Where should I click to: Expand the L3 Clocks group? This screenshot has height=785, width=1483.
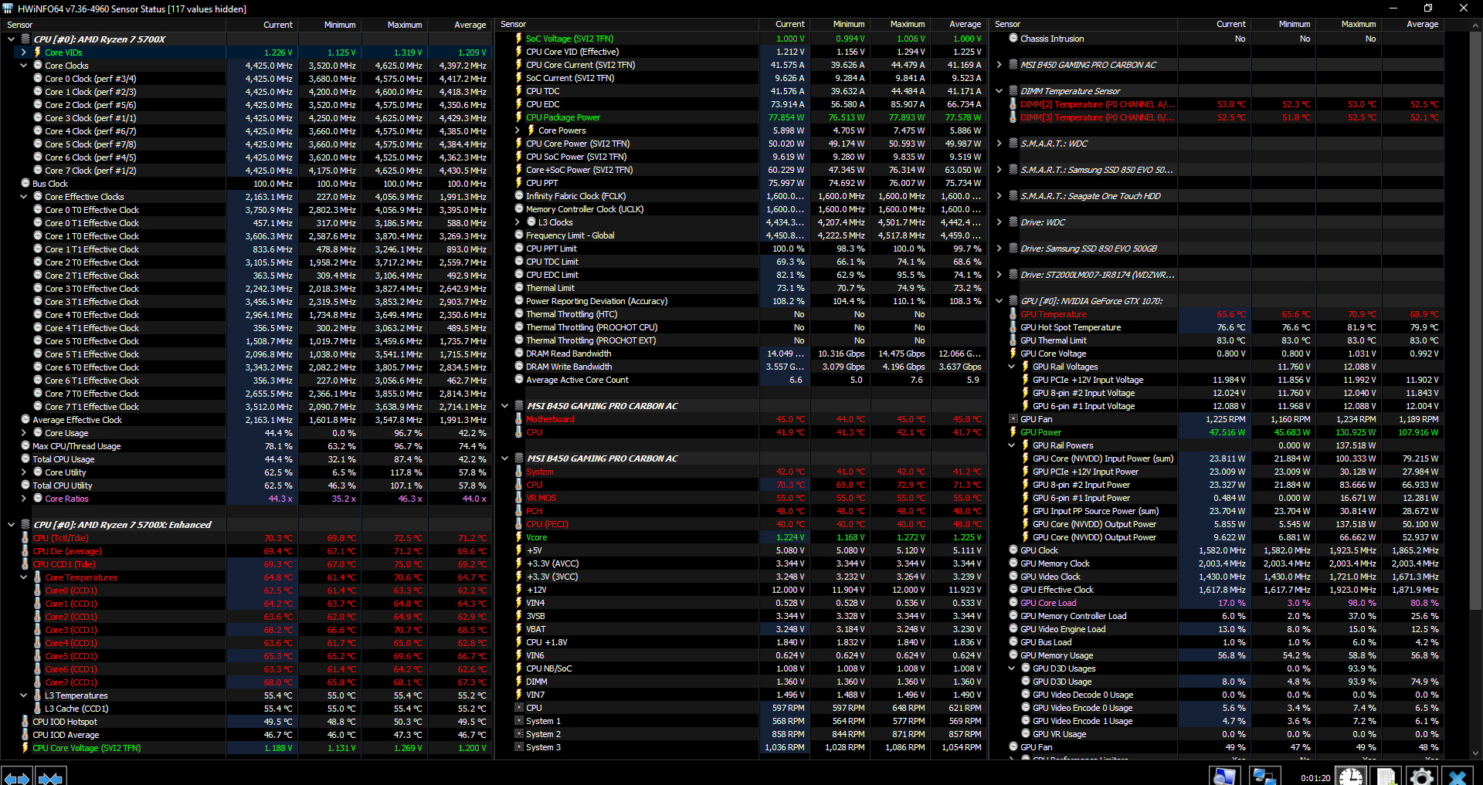[518, 222]
